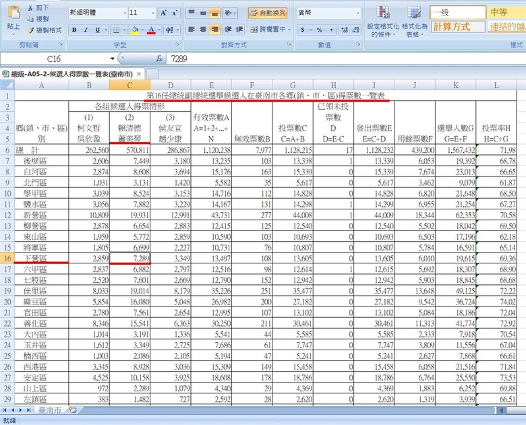Click the increase indent icon
Image resolution: width=526 pixels, height=425 pixels.
point(239,30)
